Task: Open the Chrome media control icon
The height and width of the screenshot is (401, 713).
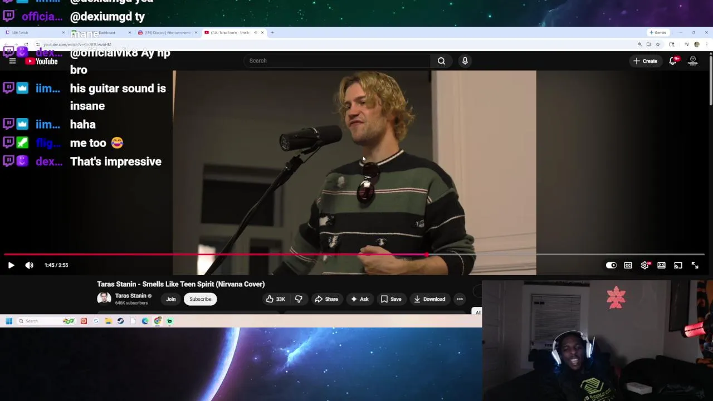Action: [x=687, y=44]
